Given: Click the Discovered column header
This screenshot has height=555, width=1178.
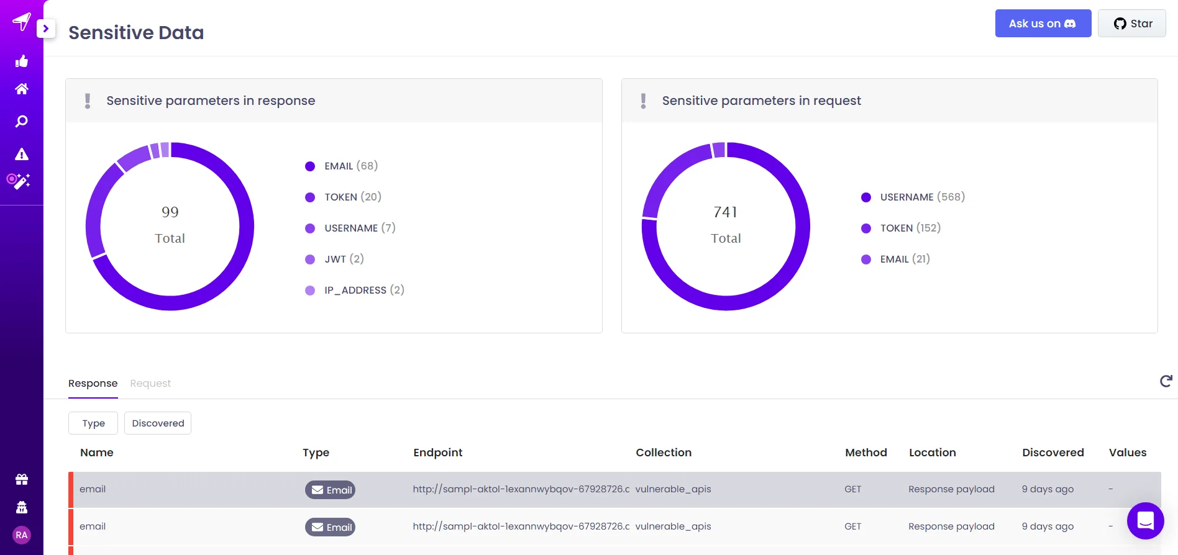Looking at the screenshot, I should coord(1053,453).
